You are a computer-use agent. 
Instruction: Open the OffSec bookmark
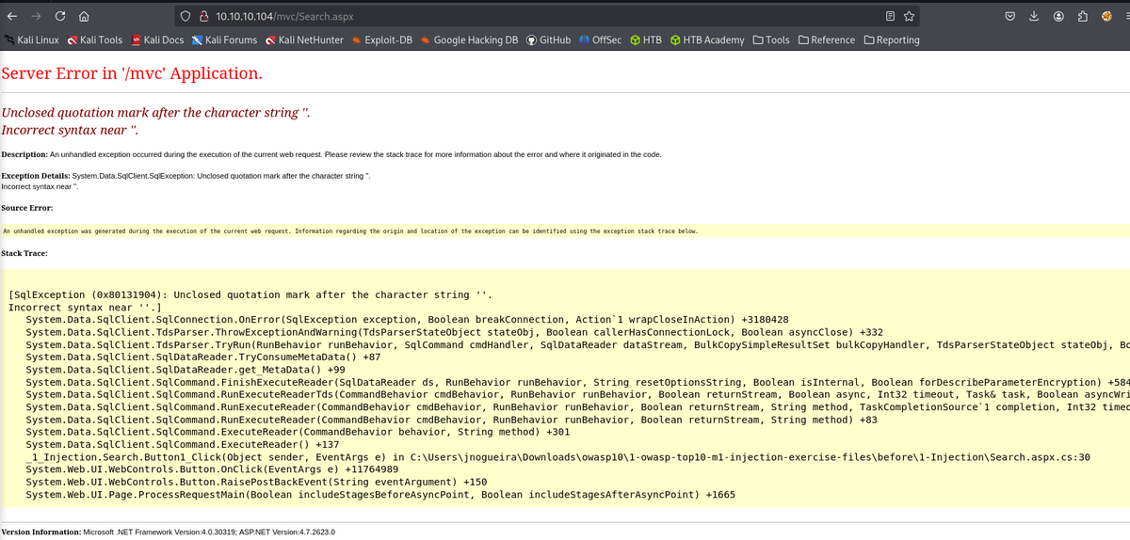(600, 40)
